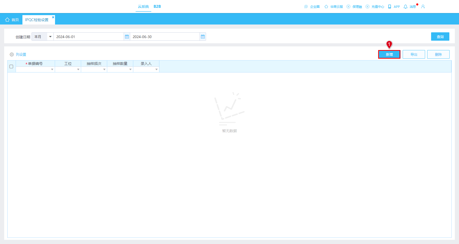Switch to the B2B tab
Image resolution: width=459 pixels, height=244 pixels.
point(157,7)
